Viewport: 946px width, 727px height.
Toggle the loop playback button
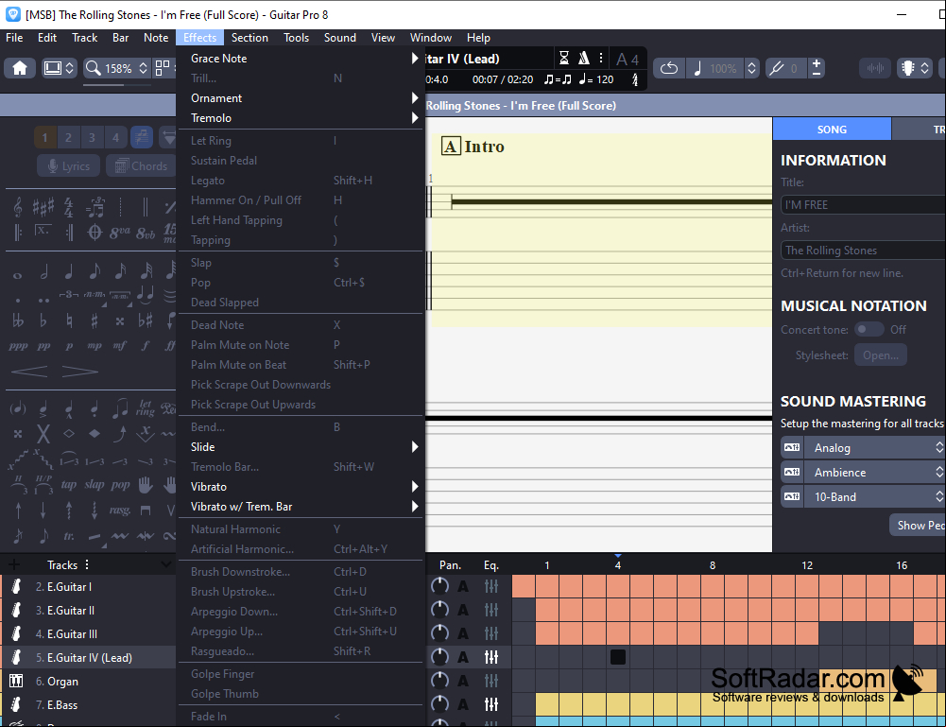[x=669, y=68]
